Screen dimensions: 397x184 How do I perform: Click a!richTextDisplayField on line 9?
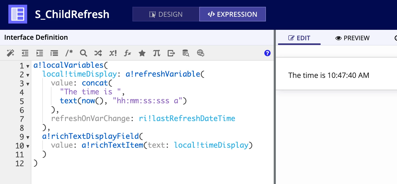[90, 136]
